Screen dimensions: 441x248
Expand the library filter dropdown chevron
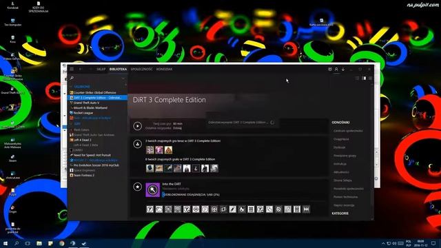123,78
